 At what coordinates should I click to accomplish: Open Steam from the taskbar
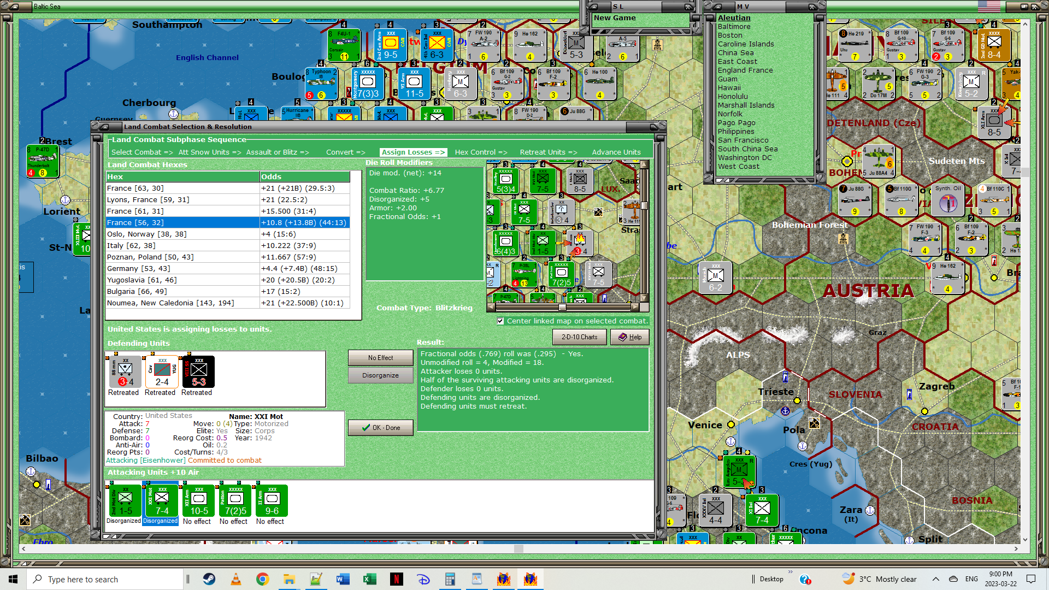(209, 579)
